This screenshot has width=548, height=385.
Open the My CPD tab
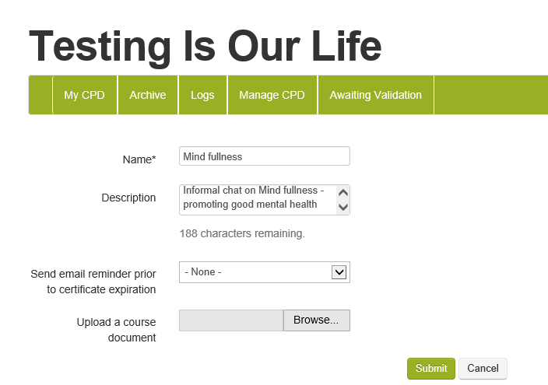84,95
